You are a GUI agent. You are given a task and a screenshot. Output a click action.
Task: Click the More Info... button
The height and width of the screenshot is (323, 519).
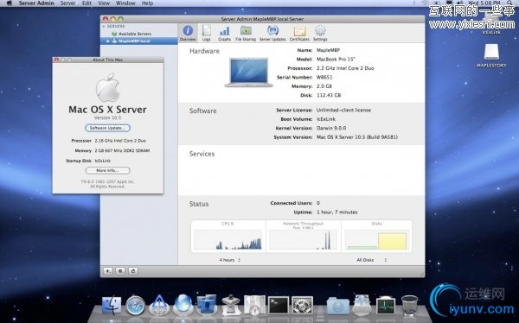coord(107,171)
